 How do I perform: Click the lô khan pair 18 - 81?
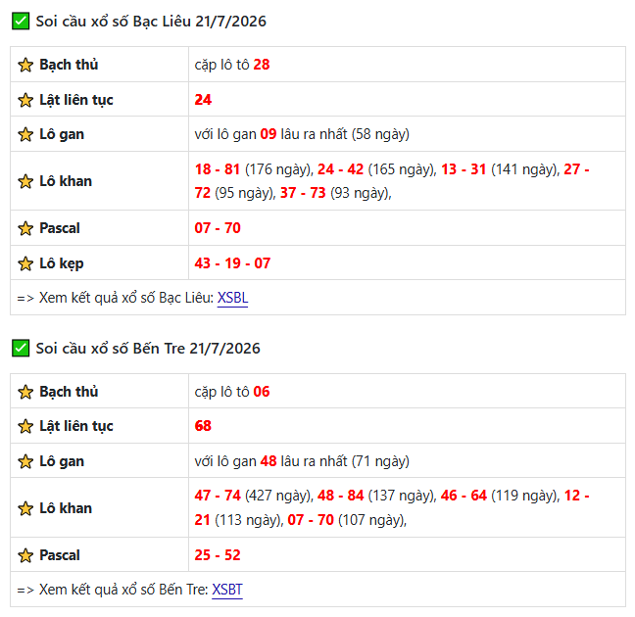[x=218, y=169]
